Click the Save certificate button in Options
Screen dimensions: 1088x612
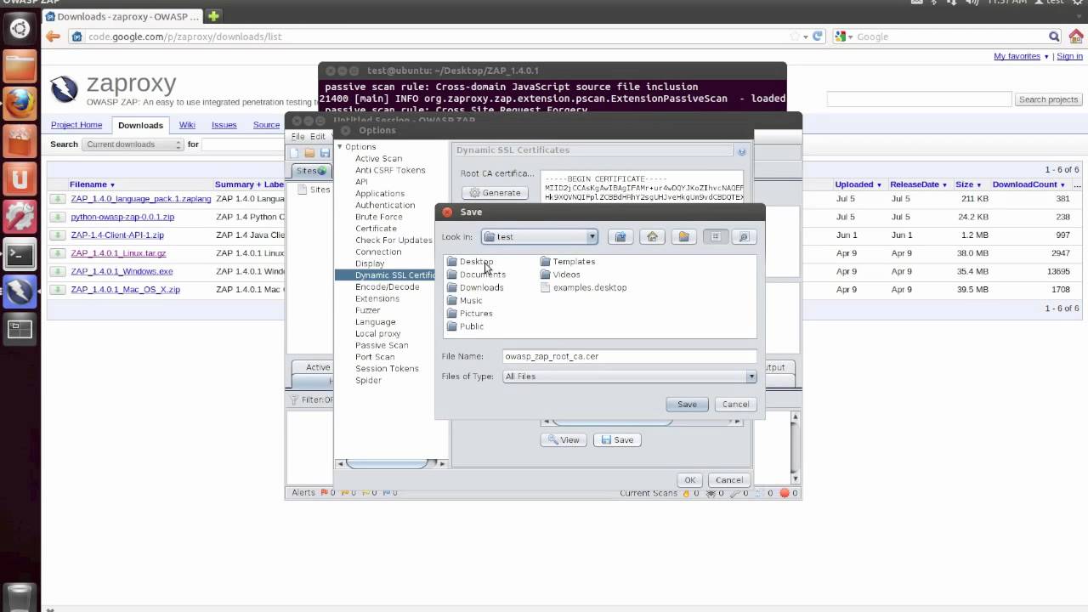617,440
